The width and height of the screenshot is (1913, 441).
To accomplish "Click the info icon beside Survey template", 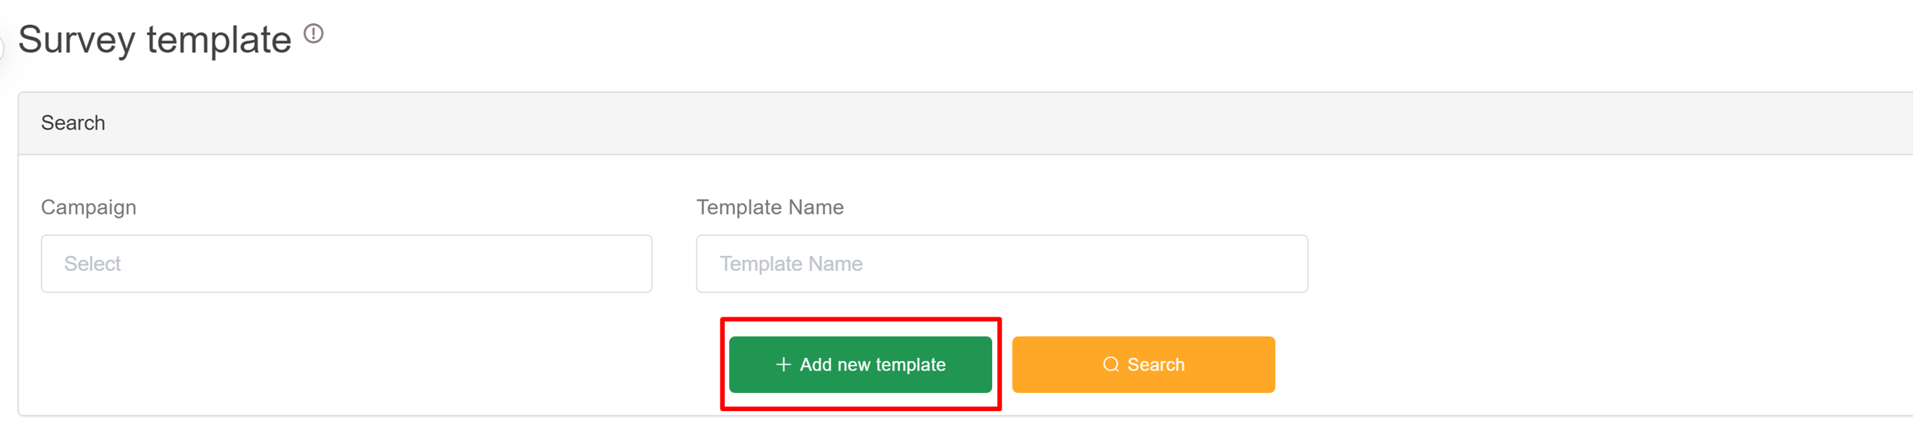I will (313, 34).
